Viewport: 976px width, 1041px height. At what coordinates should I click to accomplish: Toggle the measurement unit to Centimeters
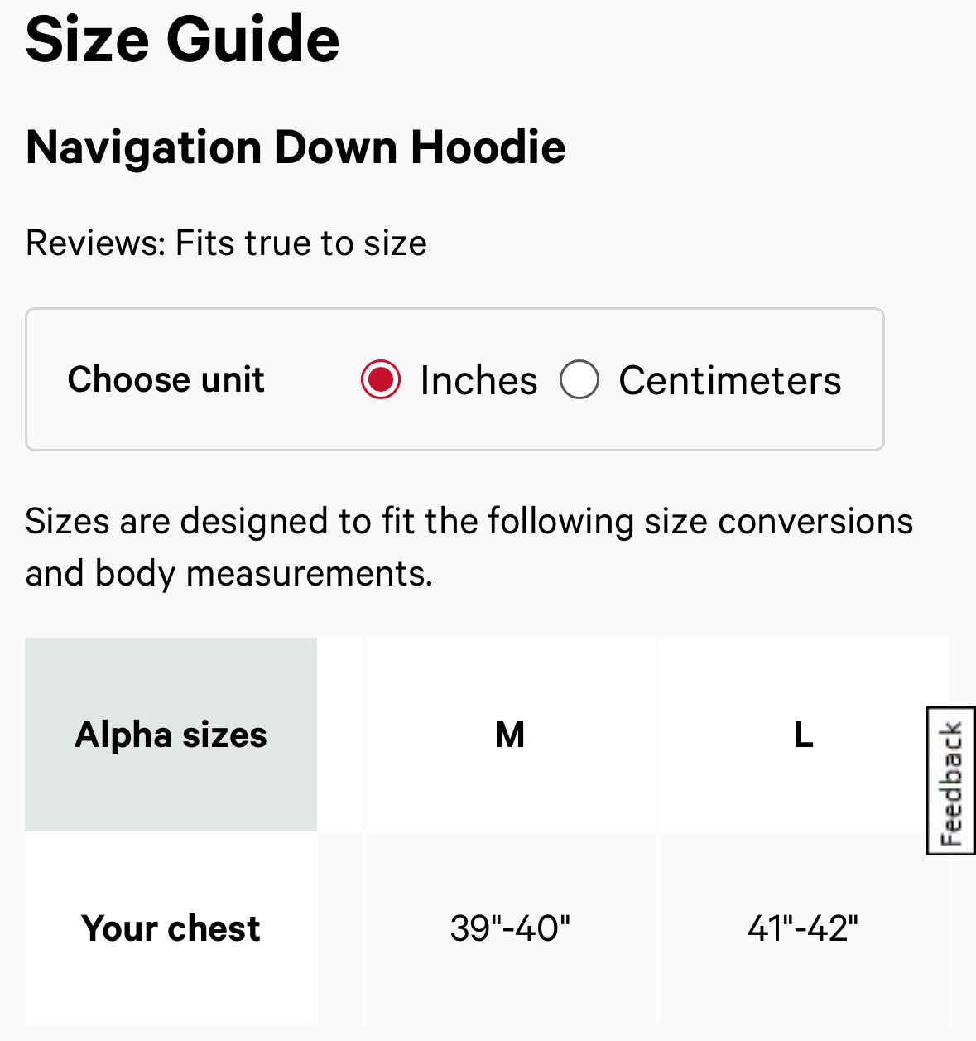579,379
